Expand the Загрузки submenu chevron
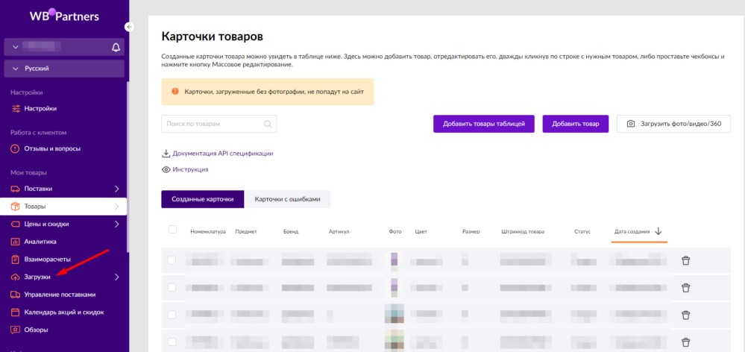 point(116,277)
